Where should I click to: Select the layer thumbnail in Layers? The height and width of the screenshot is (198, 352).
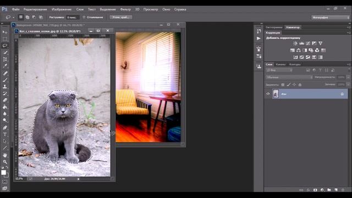click(276, 94)
